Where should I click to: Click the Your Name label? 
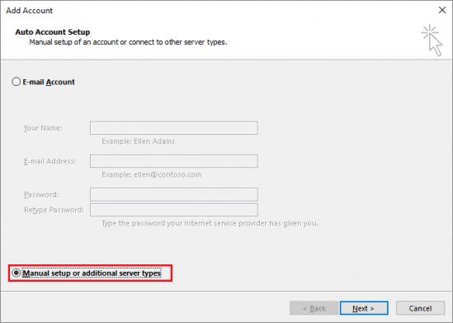[x=43, y=128]
